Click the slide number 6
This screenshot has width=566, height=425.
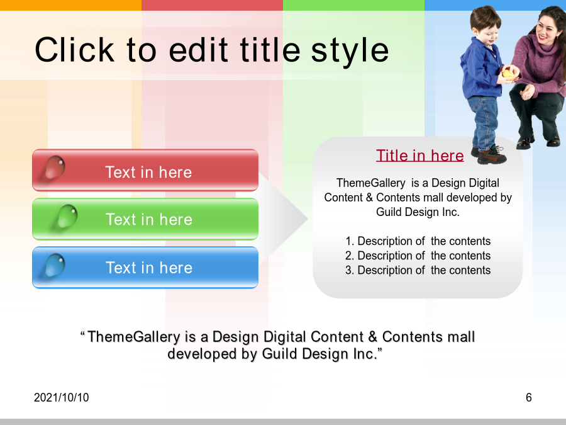pyautogui.click(x=528, y=397)
